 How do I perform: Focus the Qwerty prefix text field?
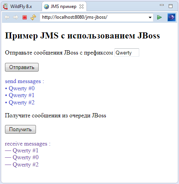pyautogui.click(x=127, y=53)
